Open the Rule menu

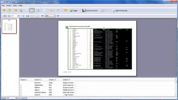(x=15, y=6)
